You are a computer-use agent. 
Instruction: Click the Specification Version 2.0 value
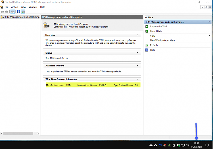136,85
